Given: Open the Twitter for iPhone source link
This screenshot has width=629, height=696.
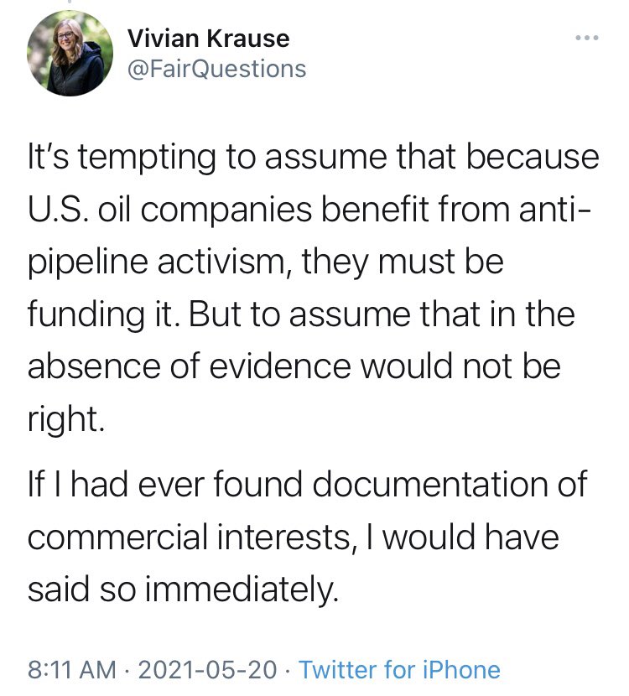Looking at the screenshot, I should click(399, 670).
